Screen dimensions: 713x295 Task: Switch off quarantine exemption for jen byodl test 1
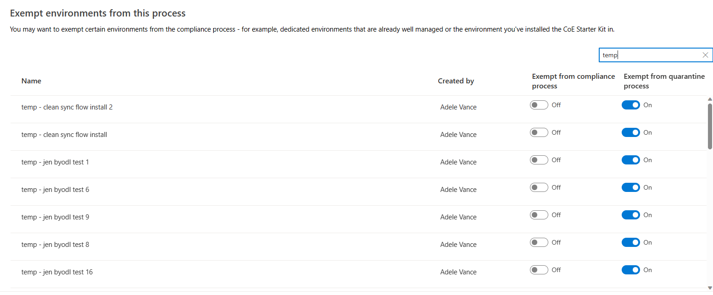click(x=630, y=160)
